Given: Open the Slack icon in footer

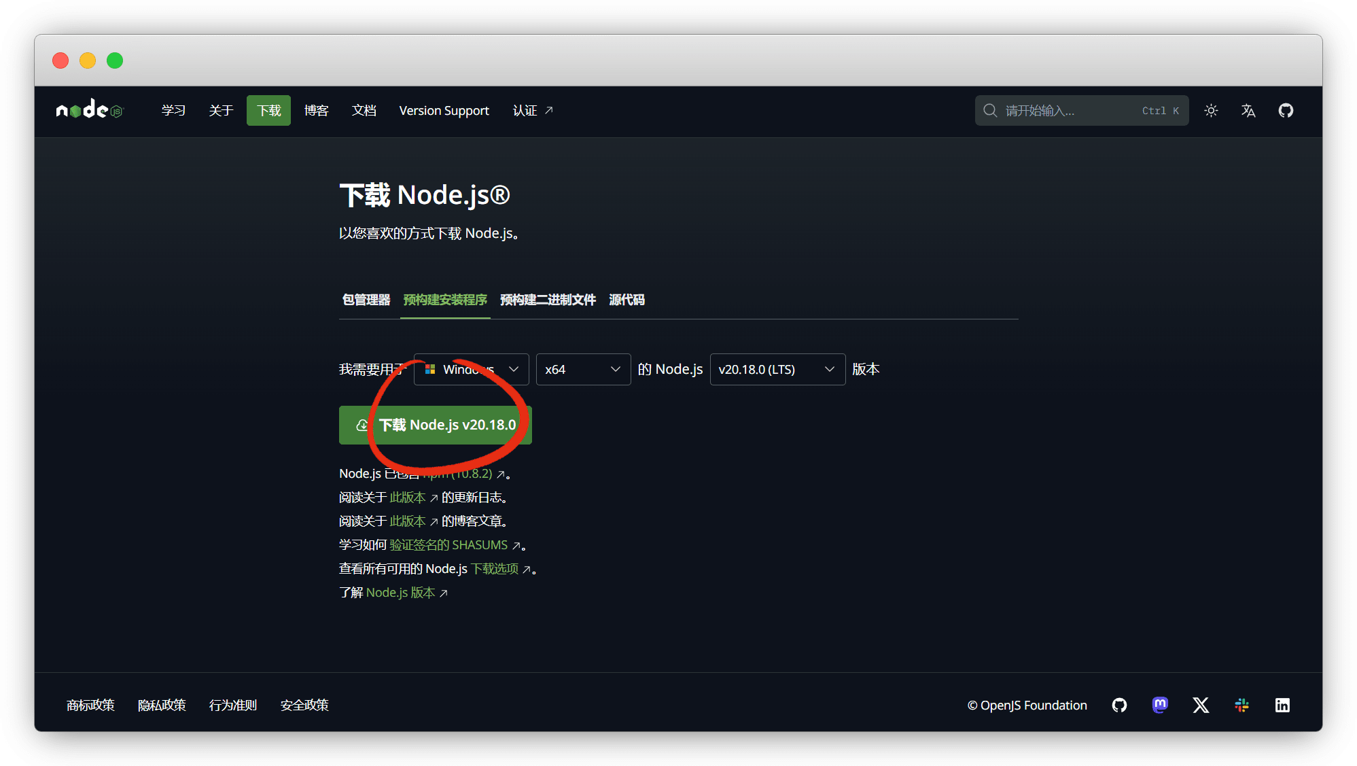Looking at the screenshot, I should 1241,705.
